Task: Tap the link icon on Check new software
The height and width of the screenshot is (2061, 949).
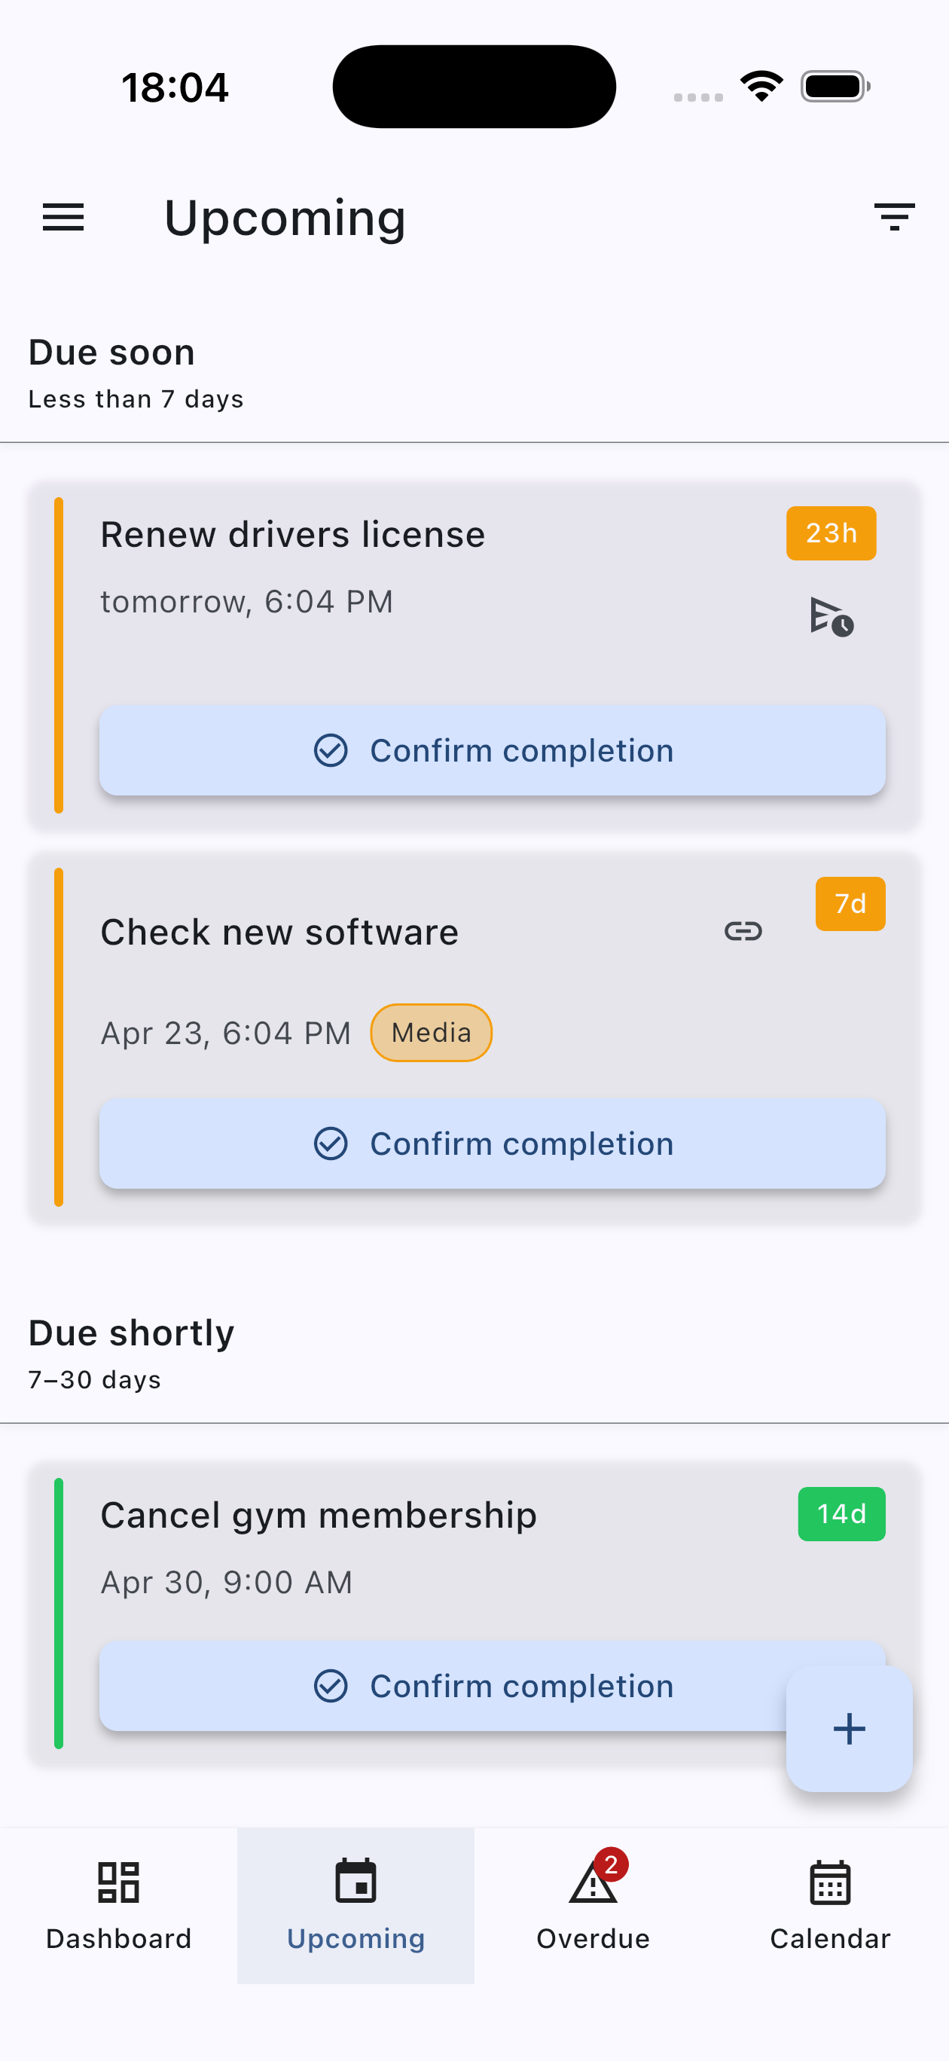Action: [x=743, y=931]
